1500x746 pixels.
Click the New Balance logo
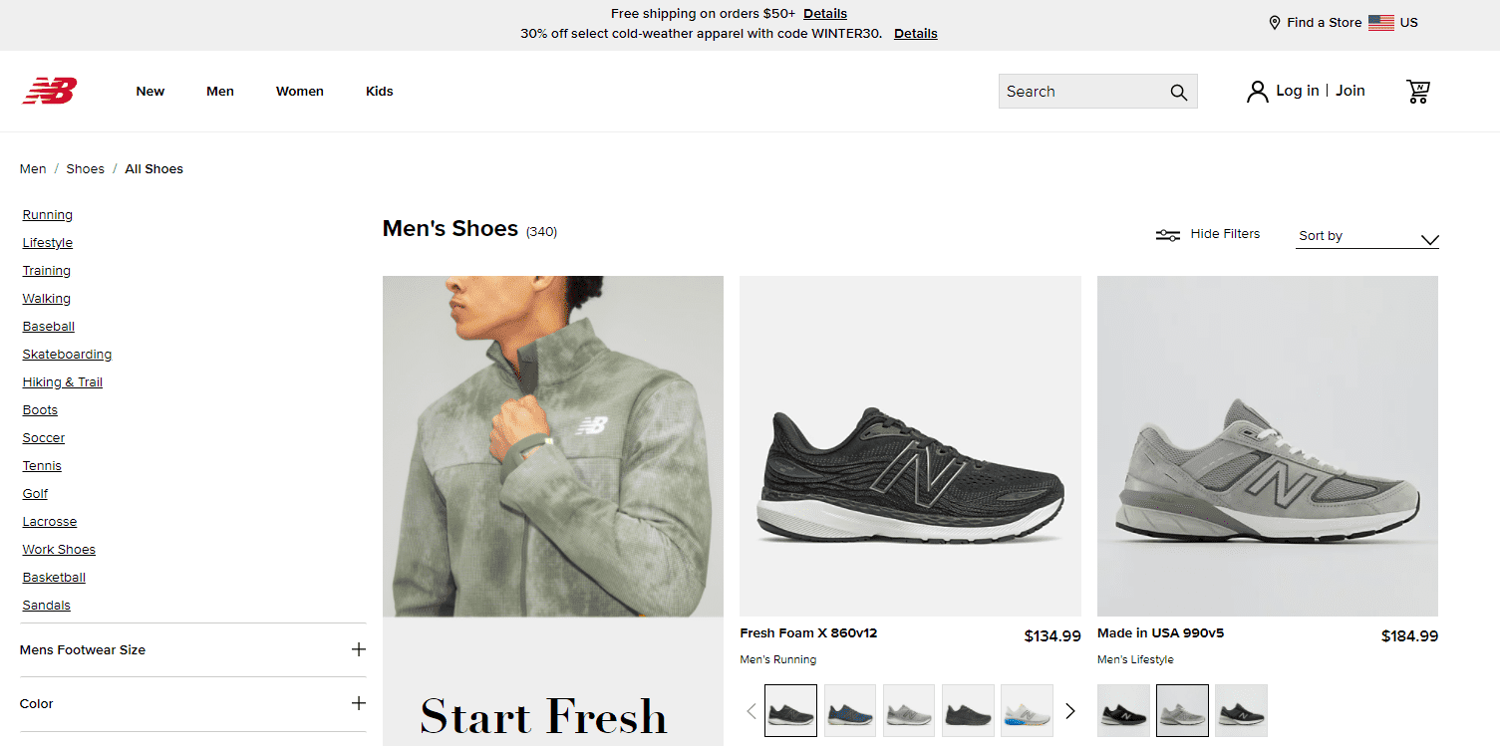point(49,91)
